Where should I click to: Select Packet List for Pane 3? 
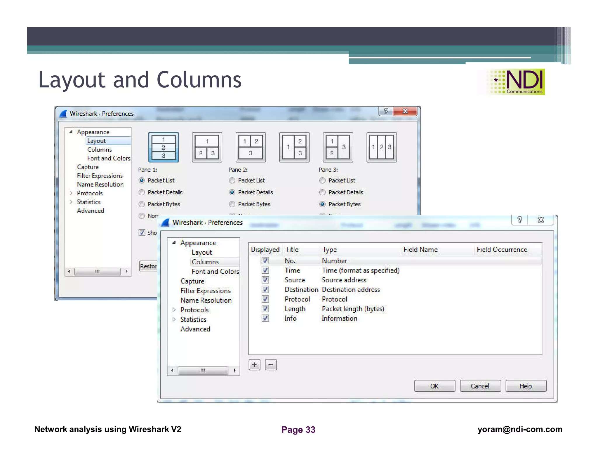click(x=322, y=180)
